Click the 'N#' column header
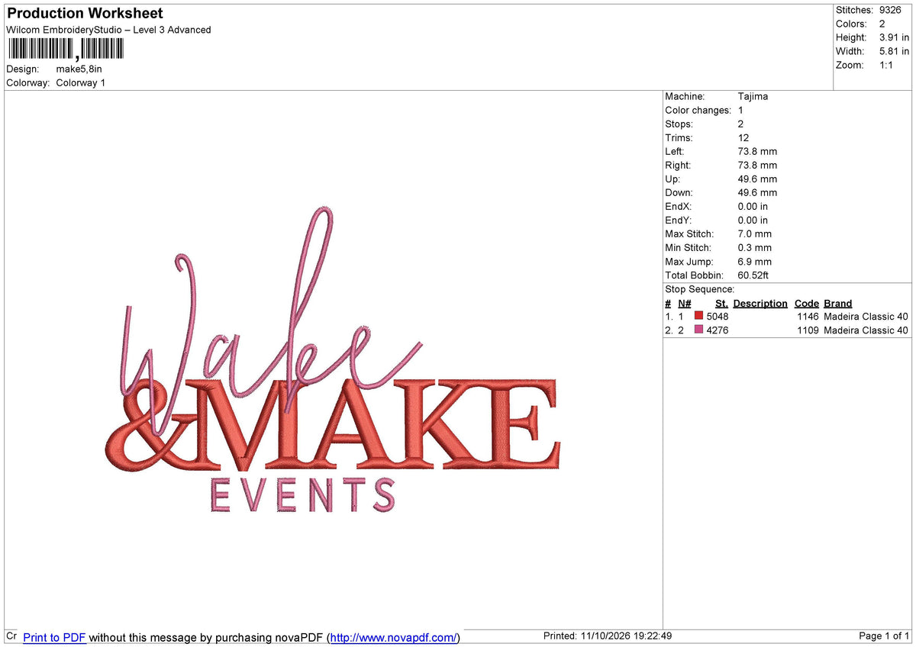 [x=685, y=304]
